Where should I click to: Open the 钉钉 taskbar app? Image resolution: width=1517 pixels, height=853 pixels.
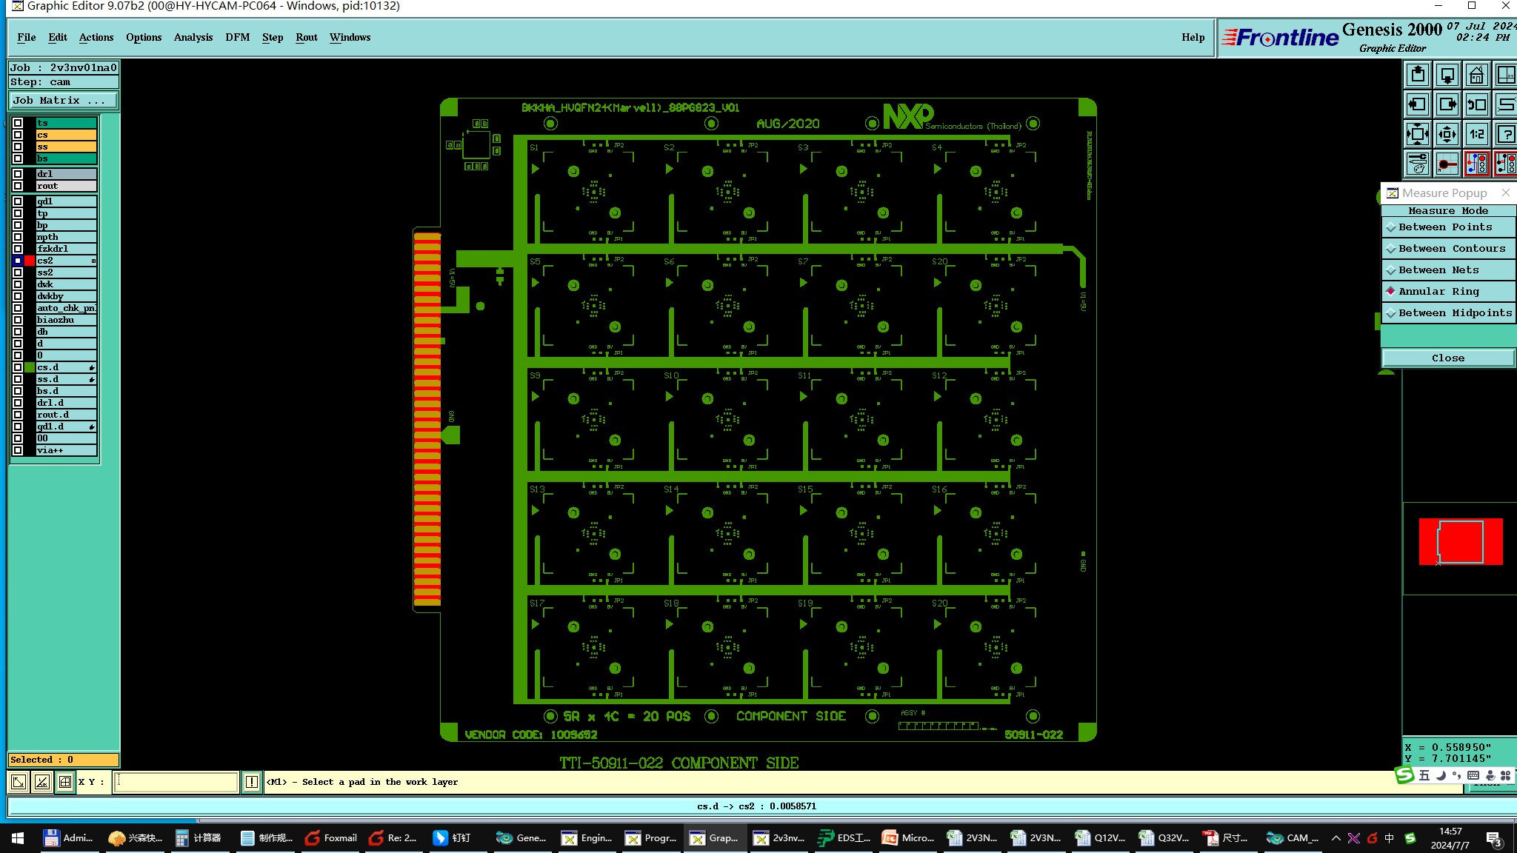(x=452, y=838)
